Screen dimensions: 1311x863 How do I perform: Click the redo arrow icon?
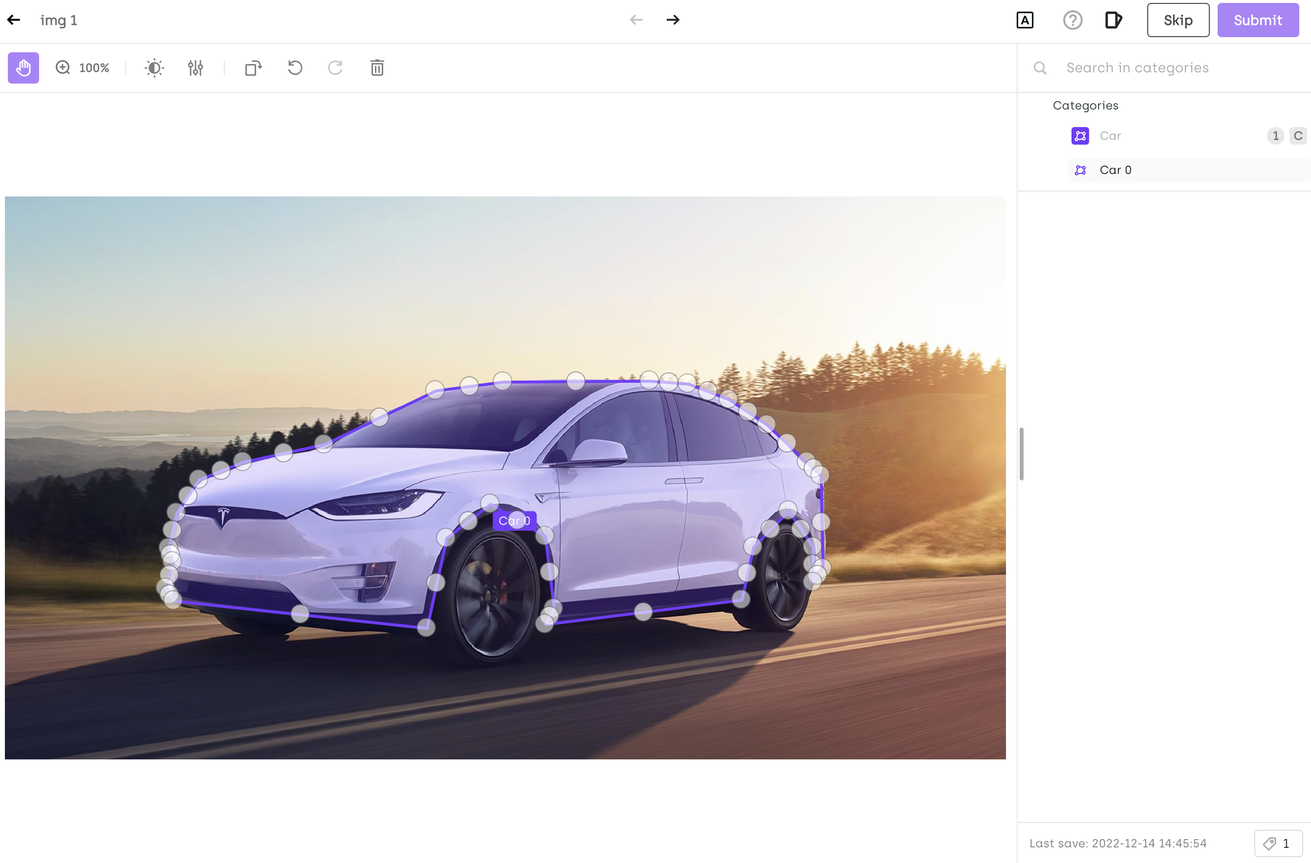335,68
